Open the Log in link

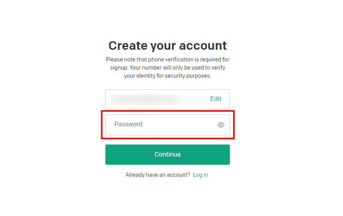(200, 175)
